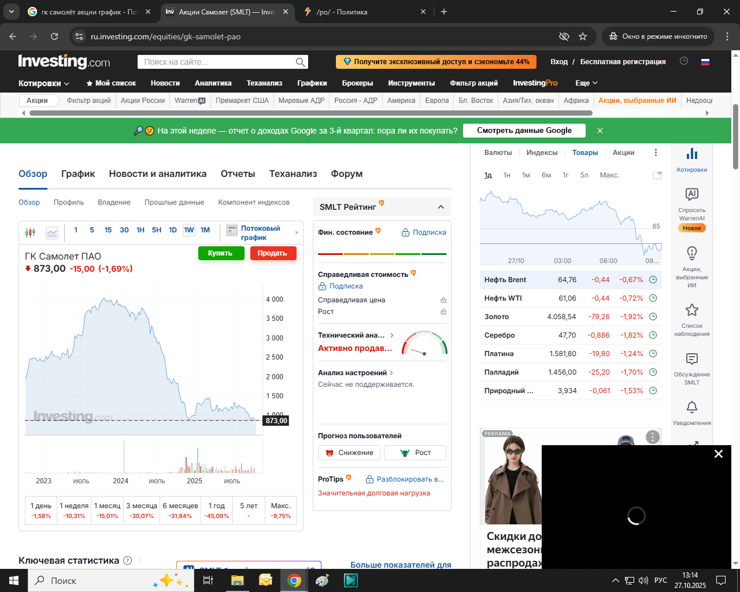
Task: Open Спросить WarrenAI sidebar icon
Action: [692, 194]
